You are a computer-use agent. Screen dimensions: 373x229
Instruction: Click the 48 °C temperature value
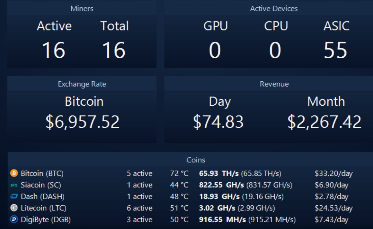point(179,197)
